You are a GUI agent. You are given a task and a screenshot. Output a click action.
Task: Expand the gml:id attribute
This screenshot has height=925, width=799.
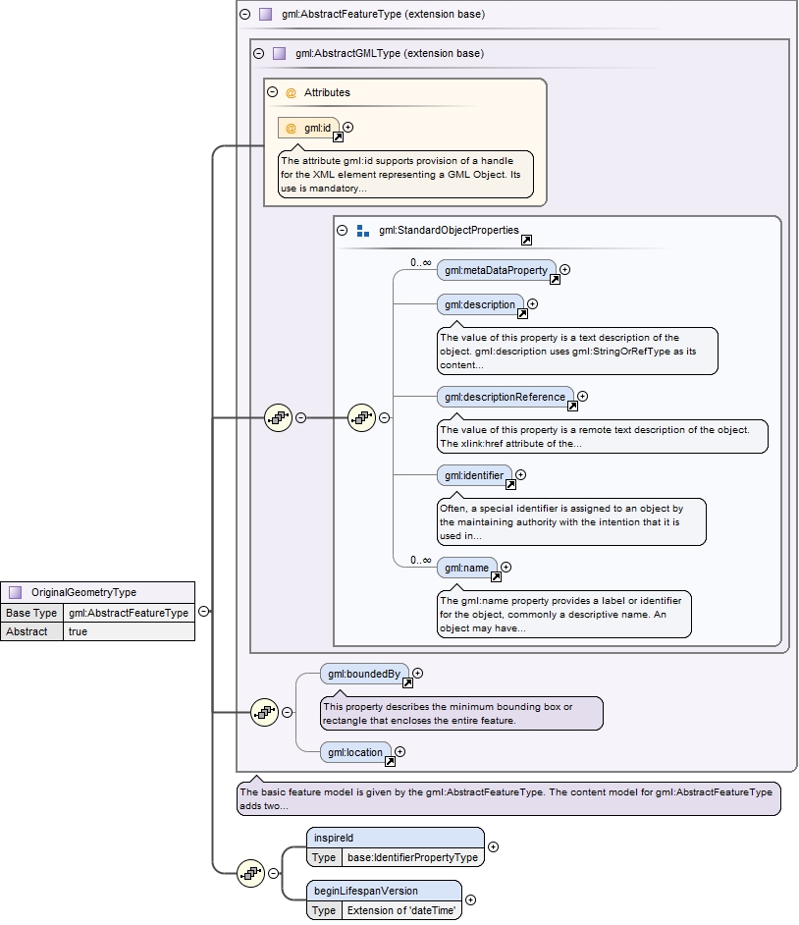(347, 127)
